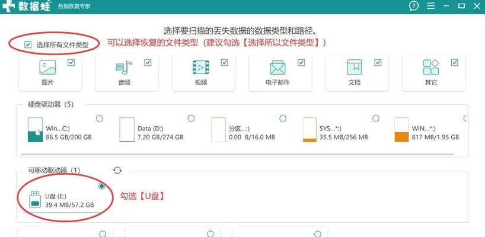485x237 pixels.
Task: Click the 文档 document icon
Action: coord(354,68)
